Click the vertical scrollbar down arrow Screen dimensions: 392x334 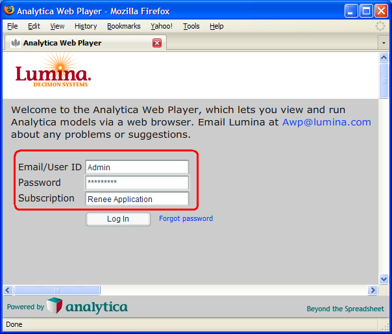[384, 279]
